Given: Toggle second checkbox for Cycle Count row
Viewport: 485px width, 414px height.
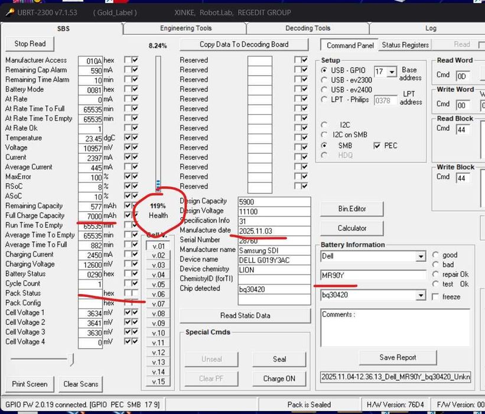Looking at the screenshot, I should pyautogui.click(x=135, y=283).
